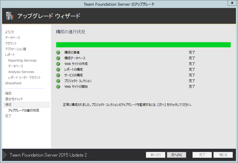Select the アップグレードの進行状況 sidebar step
The width and height of the screenshot is (238, 163).
24,110
